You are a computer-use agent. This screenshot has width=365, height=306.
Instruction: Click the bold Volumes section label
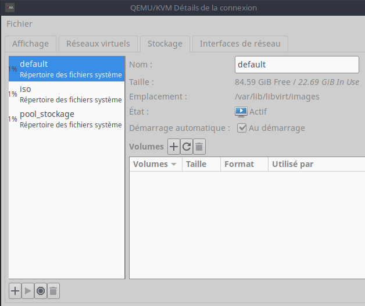coord(146,147)
